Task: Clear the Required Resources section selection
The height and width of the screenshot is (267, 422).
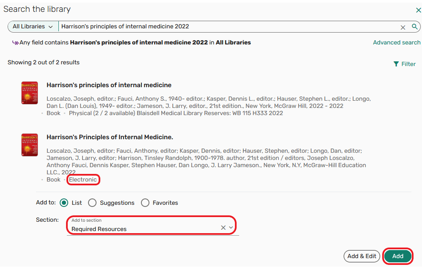Action: tap(223, 228)
